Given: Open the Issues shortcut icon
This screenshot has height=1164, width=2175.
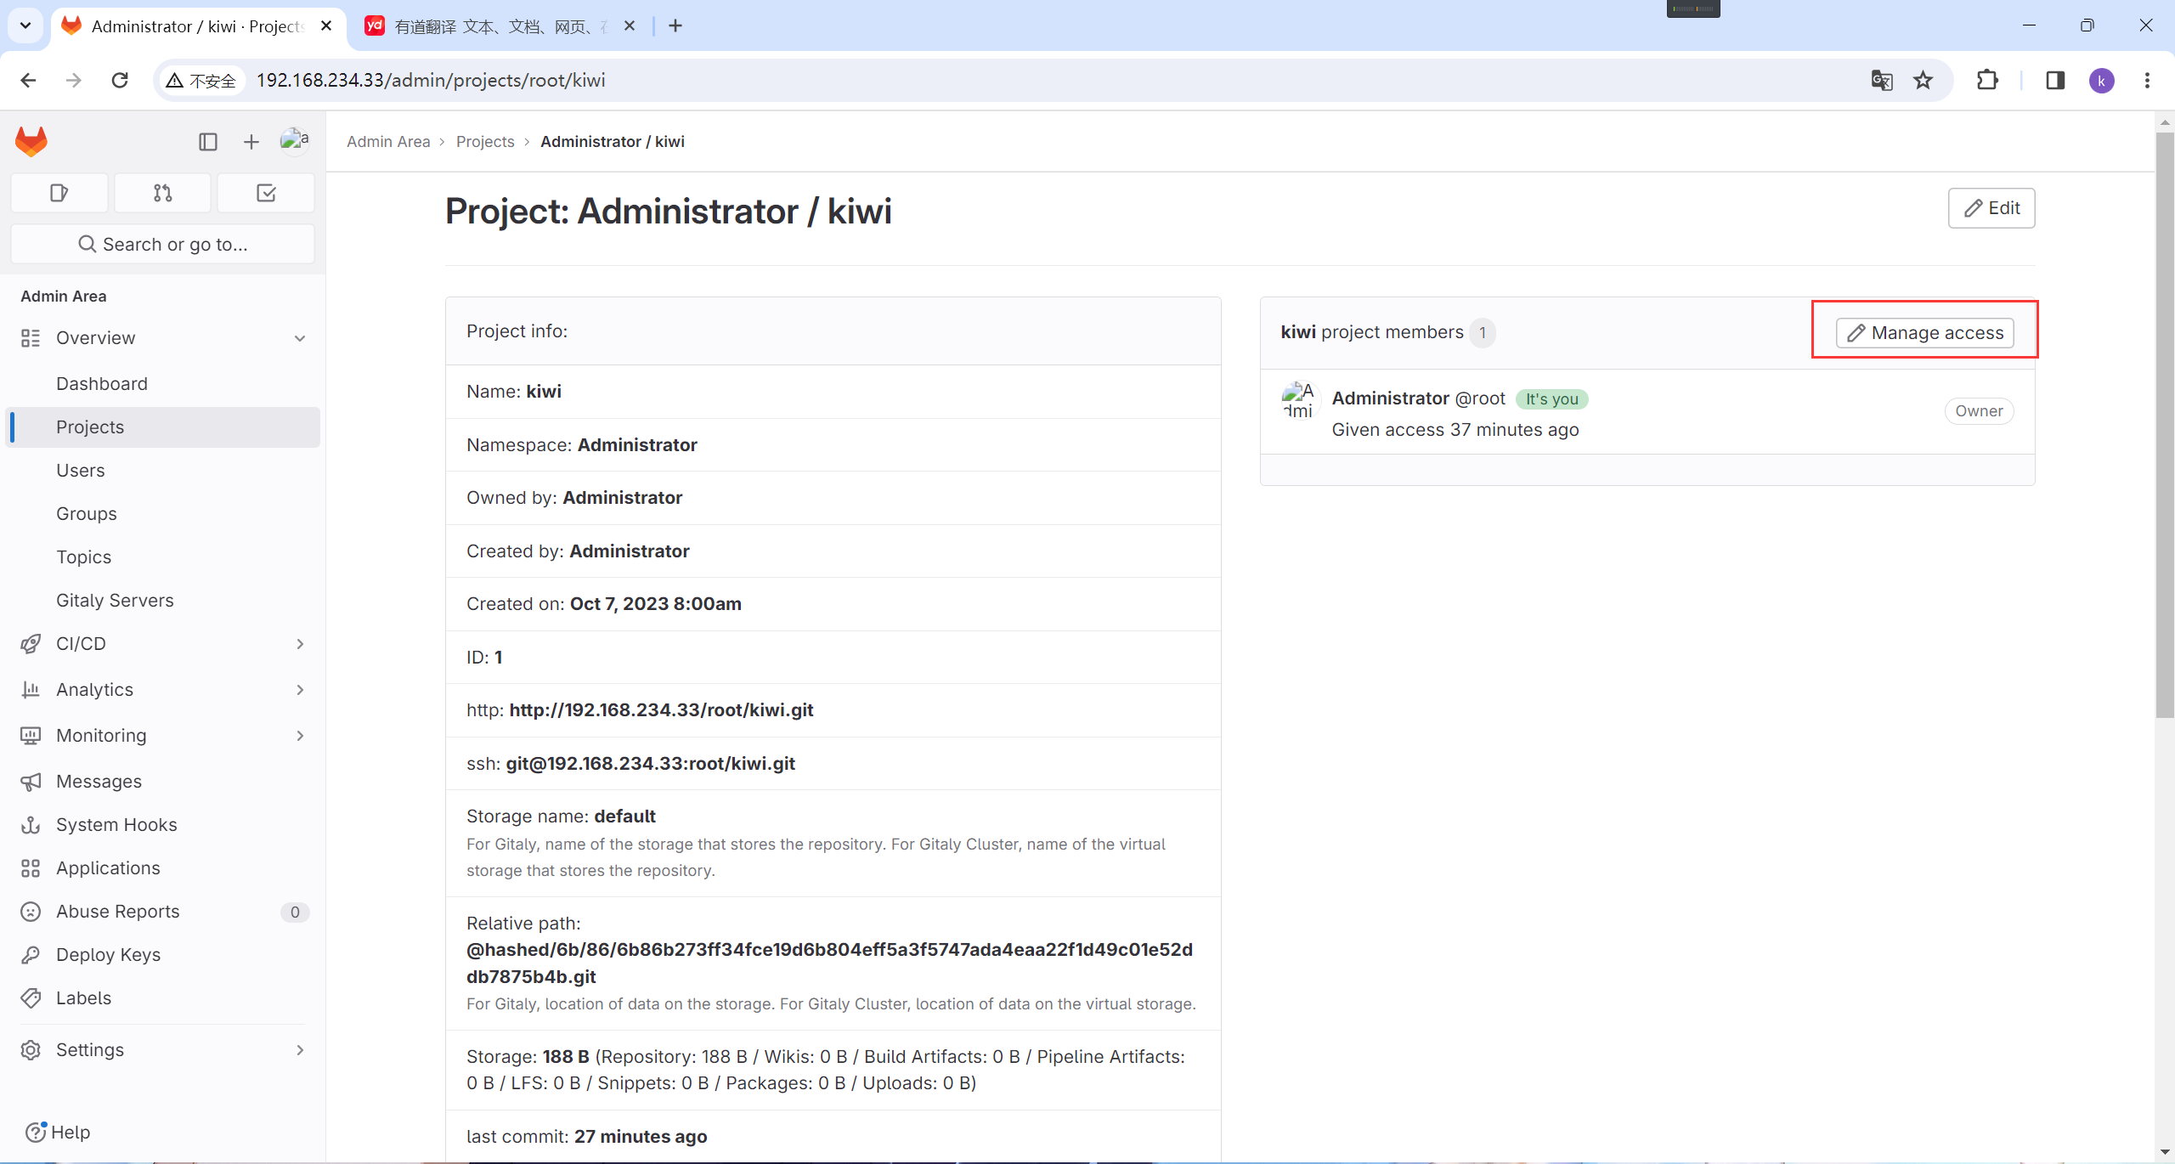Looking at the screenshot, I should [59, 193].
